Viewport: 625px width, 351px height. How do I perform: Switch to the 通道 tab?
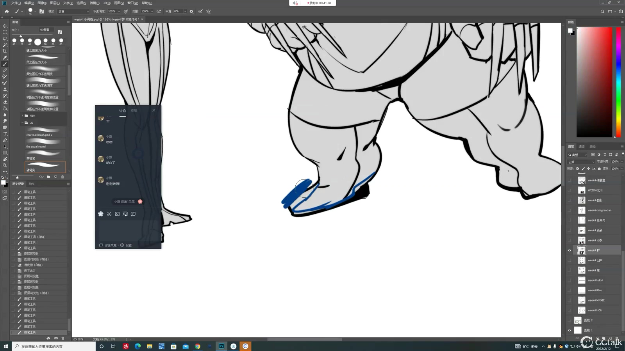pos(582,147)
